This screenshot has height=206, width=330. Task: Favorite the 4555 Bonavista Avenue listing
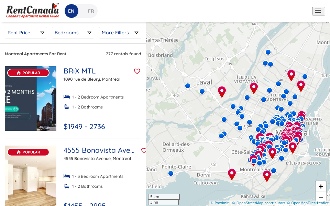coord(144,150)
